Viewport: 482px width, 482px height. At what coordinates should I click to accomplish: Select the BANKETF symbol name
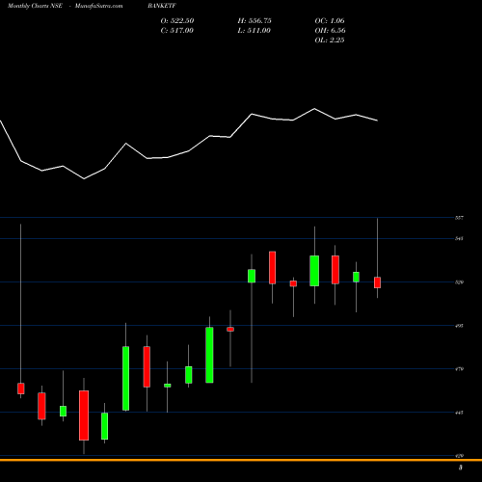[x=162, y=6]
